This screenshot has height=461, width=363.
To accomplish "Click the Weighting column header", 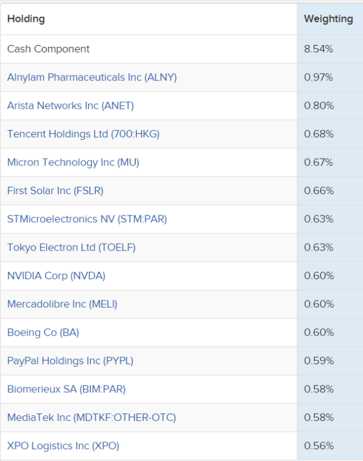I will (329, 19).
